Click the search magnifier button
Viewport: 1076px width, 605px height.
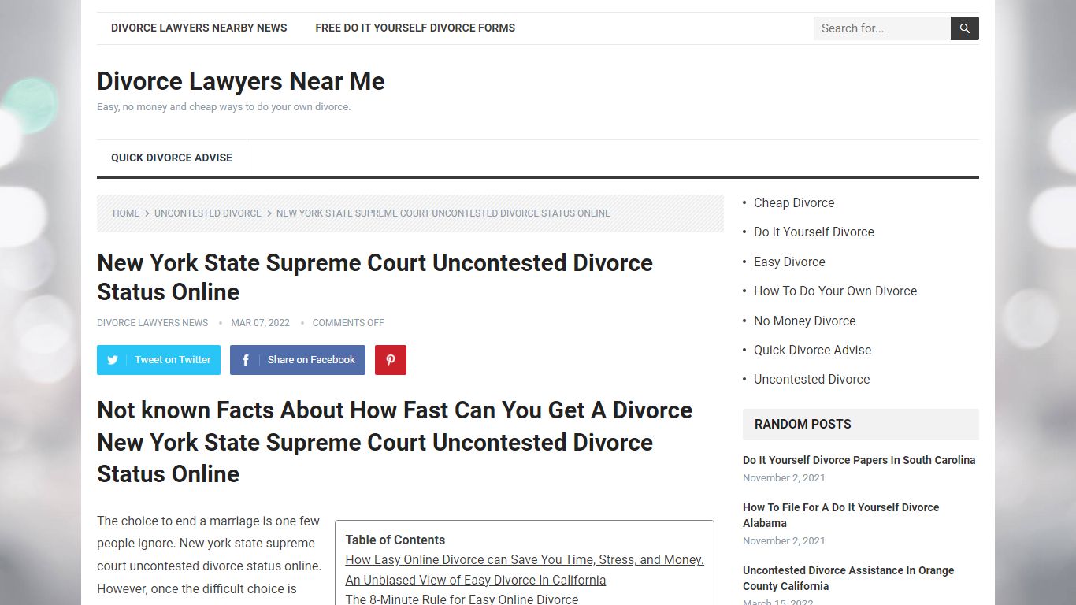(x=964, y=28)
